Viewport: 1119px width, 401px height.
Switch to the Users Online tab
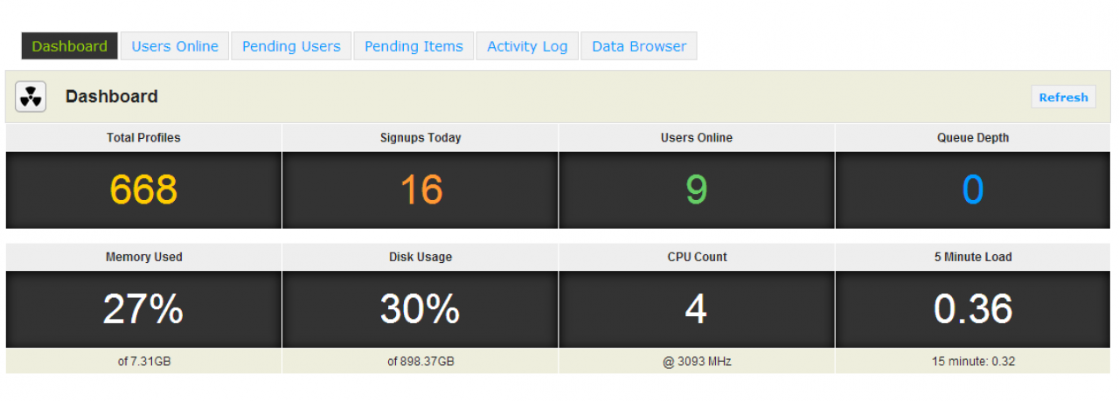(x=175, y=46)
